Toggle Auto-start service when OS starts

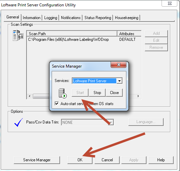click(57, 103)
